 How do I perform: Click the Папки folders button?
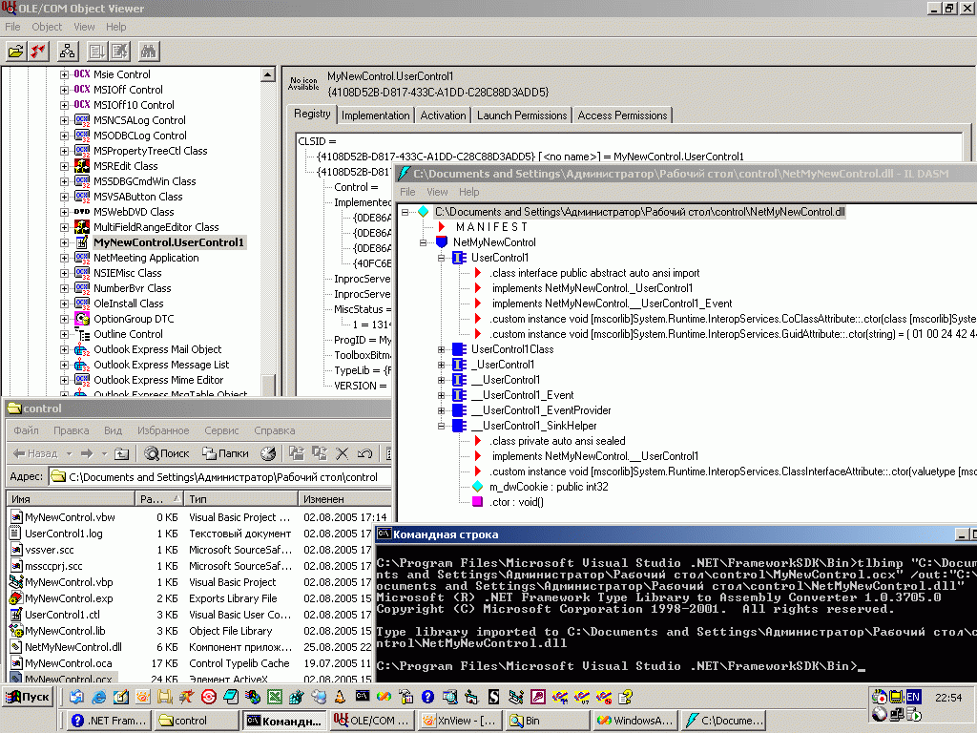click(x=226, y=453)
